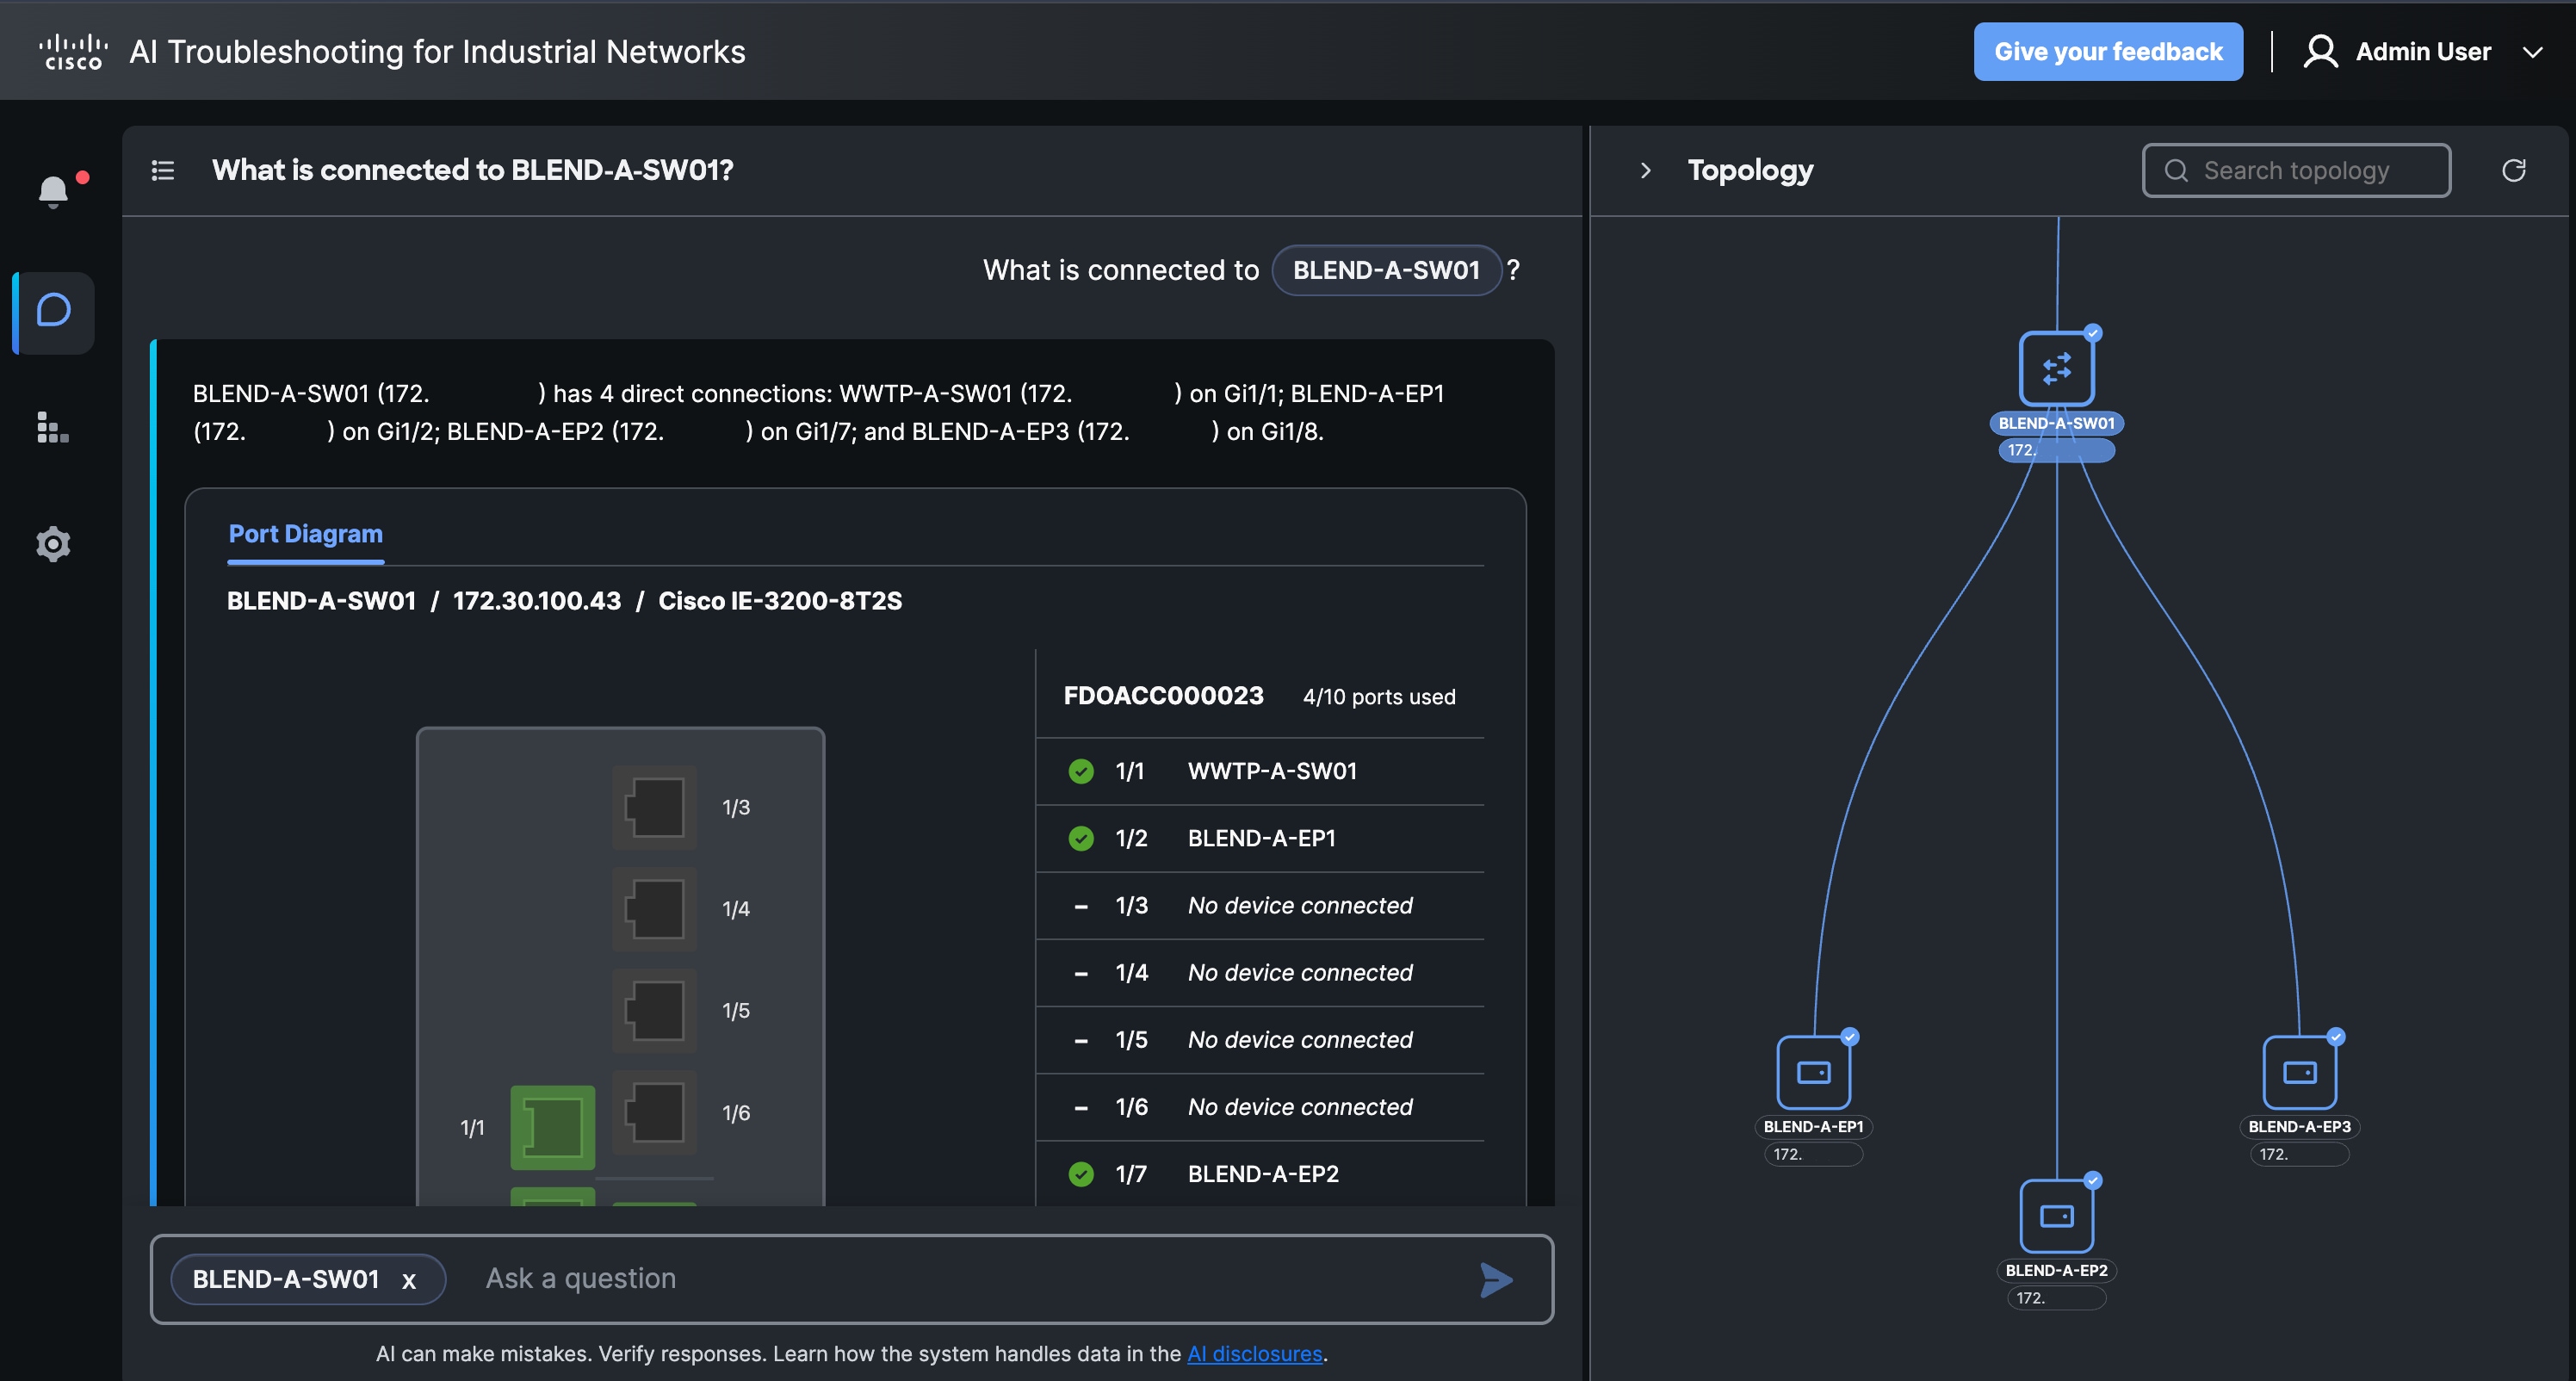Click the Cisco logo
This screenshot has height=1381, width=2576.
click(73, 52)
